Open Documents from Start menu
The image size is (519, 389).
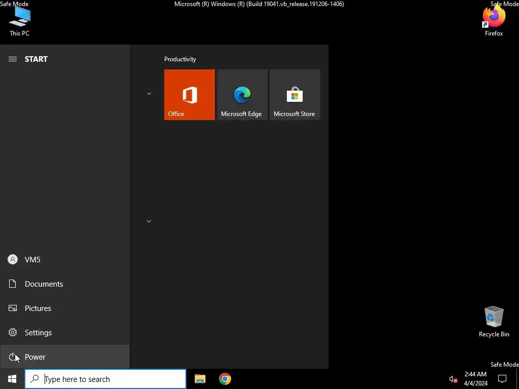[64, 284]
